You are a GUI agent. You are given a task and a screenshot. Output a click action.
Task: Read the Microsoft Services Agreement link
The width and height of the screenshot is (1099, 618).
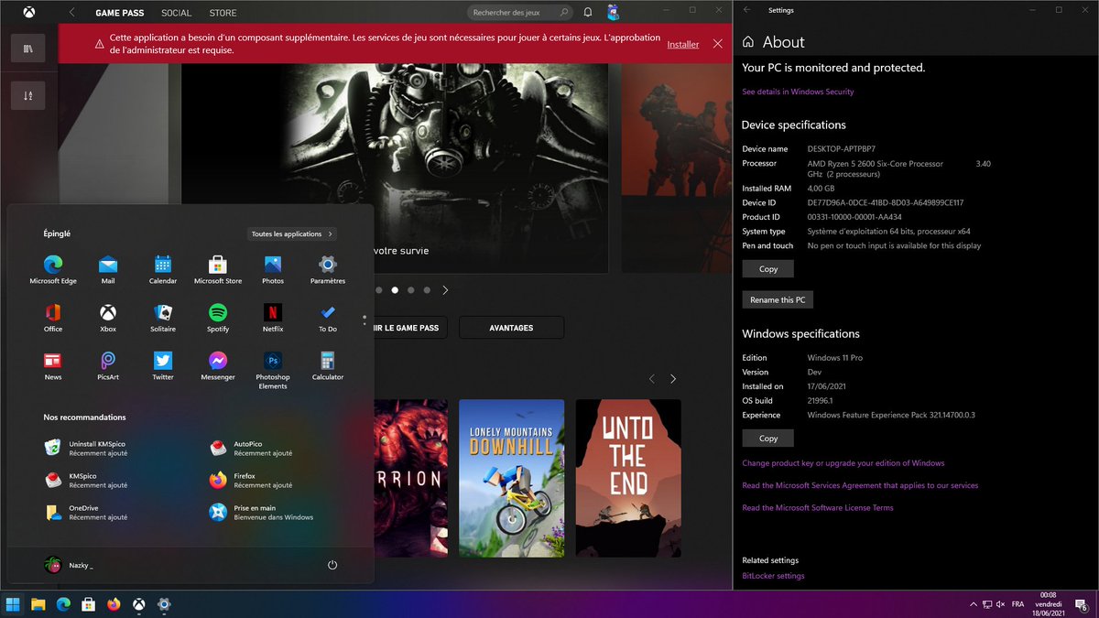coord(860,485)
